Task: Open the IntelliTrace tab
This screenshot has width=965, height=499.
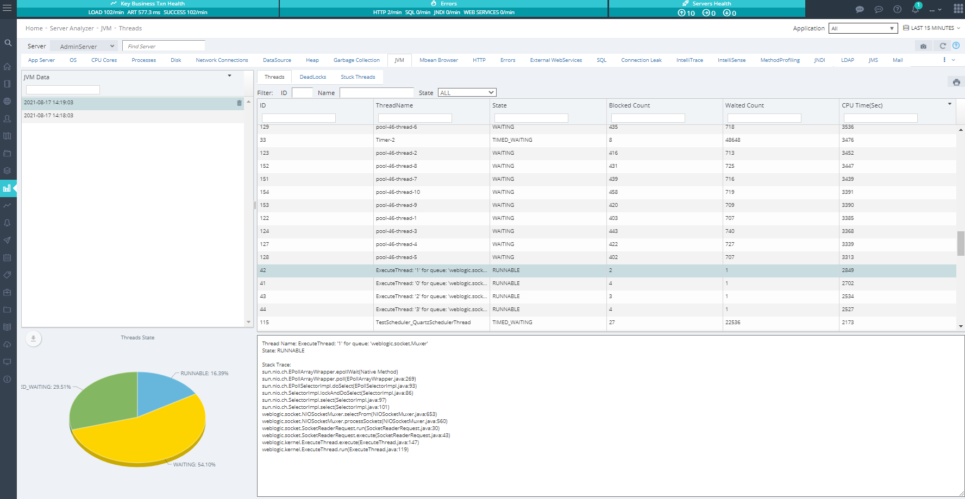Action: (690, 60)
